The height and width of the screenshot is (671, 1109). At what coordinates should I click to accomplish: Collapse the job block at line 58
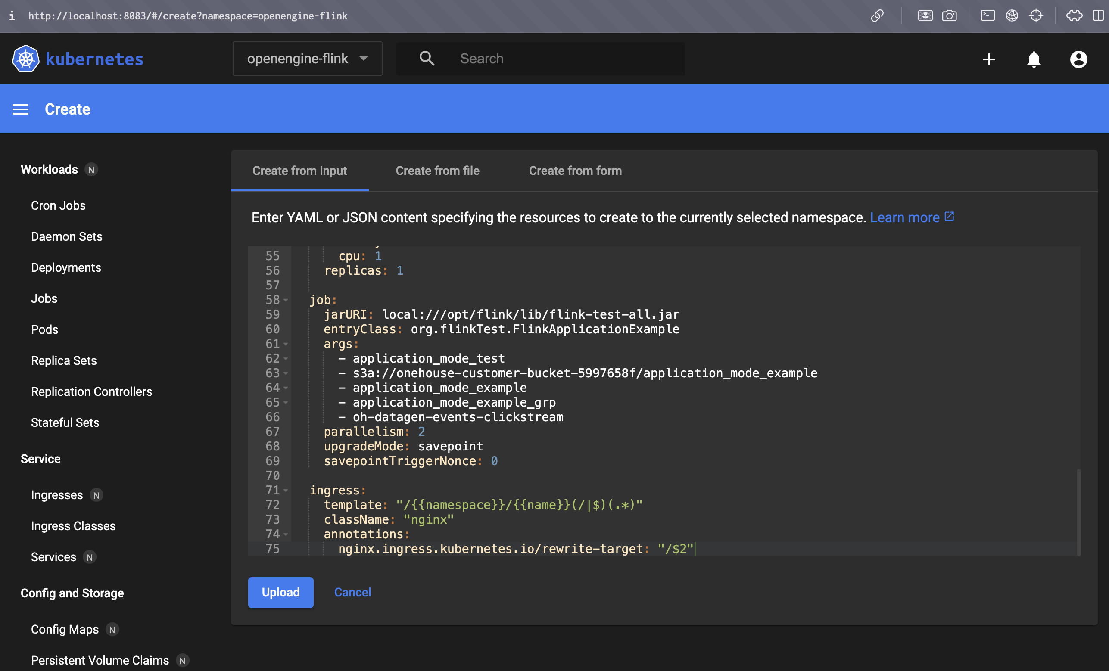(286, 300)
